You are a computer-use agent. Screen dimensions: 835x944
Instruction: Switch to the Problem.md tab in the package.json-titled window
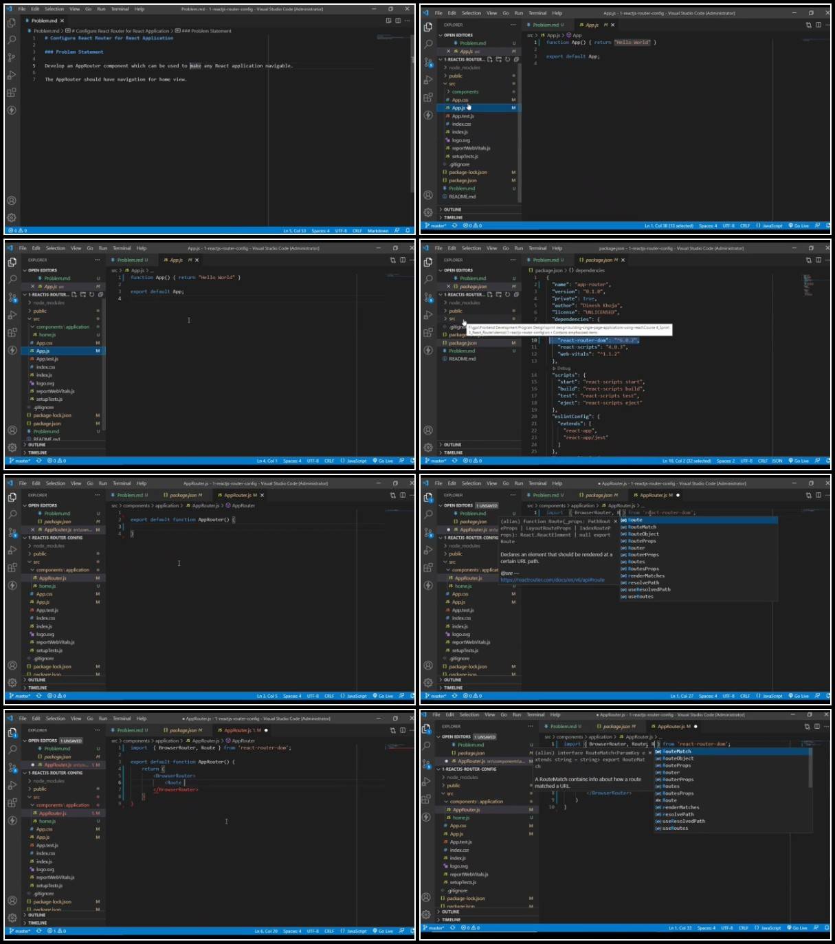(x=548, y=260)
